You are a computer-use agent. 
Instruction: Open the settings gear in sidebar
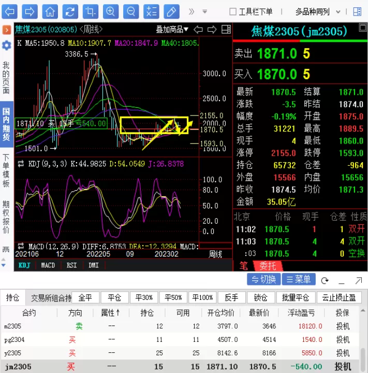pos(7,45)
